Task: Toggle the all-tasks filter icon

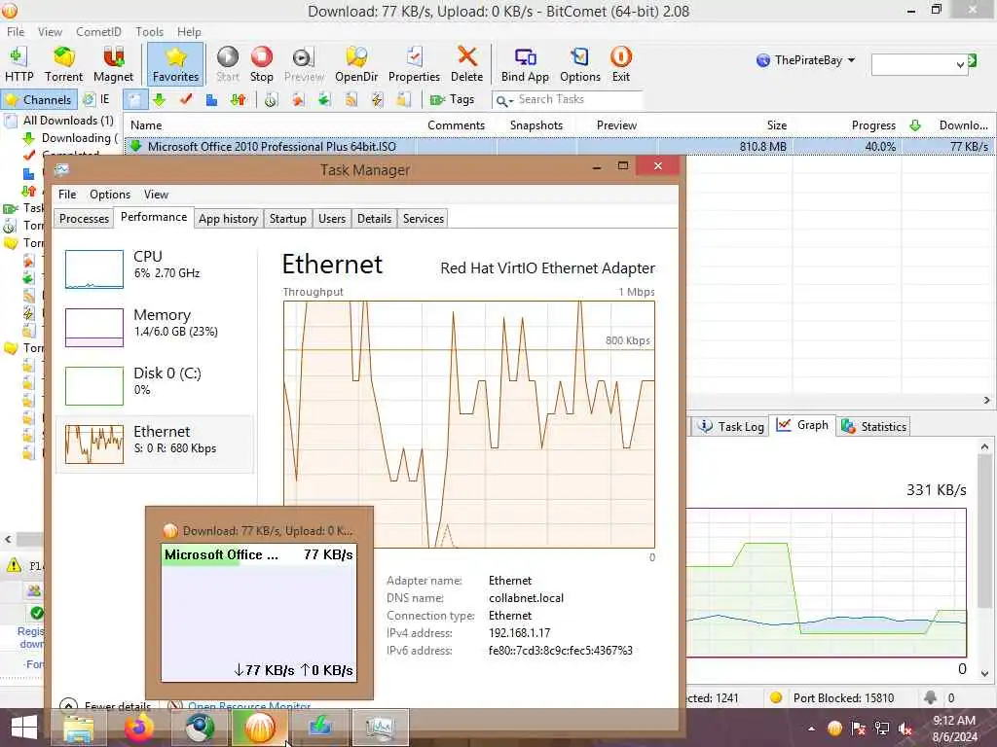Action: point(134,100)
